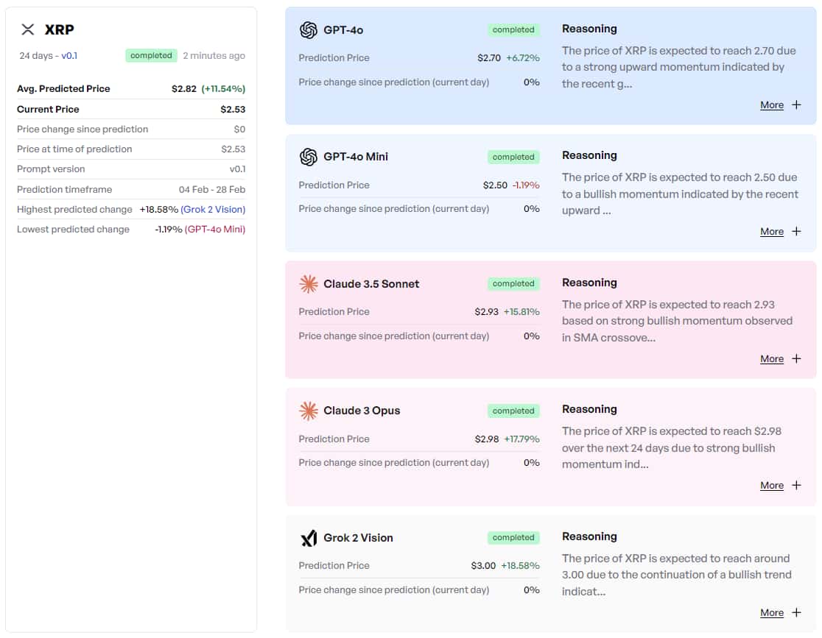Screen dimensions: 822x638
Task: Expand Claude 3 Opus reasoning plus icon
Action: pos(796,486)
